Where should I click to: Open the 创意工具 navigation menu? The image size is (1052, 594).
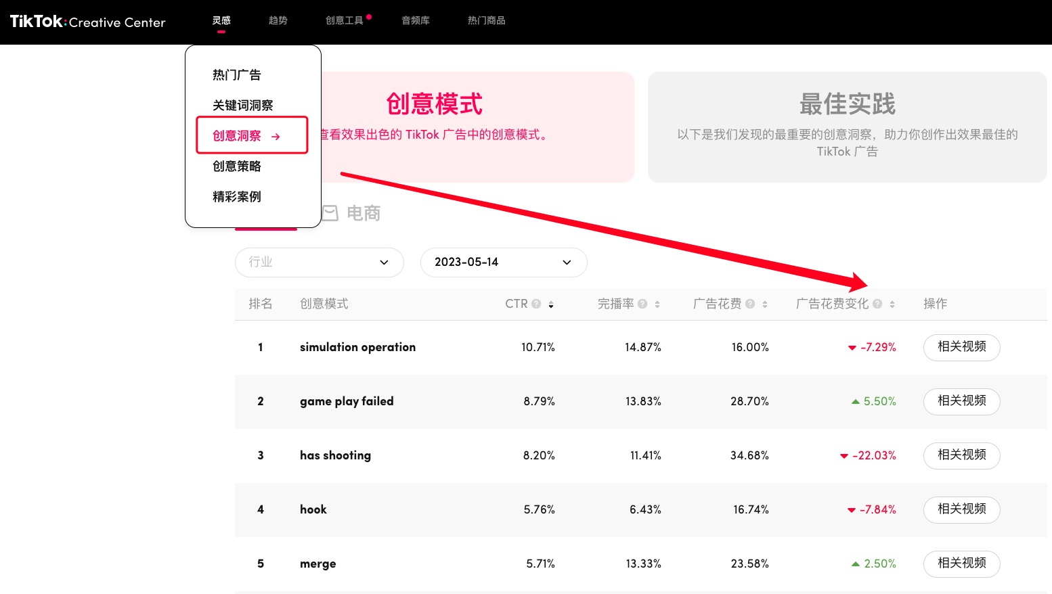[x=345, y=20]
